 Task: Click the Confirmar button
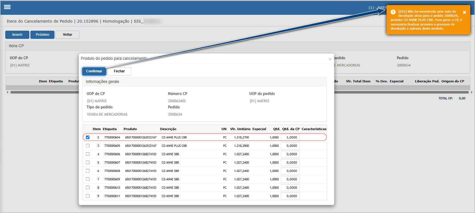94,71
